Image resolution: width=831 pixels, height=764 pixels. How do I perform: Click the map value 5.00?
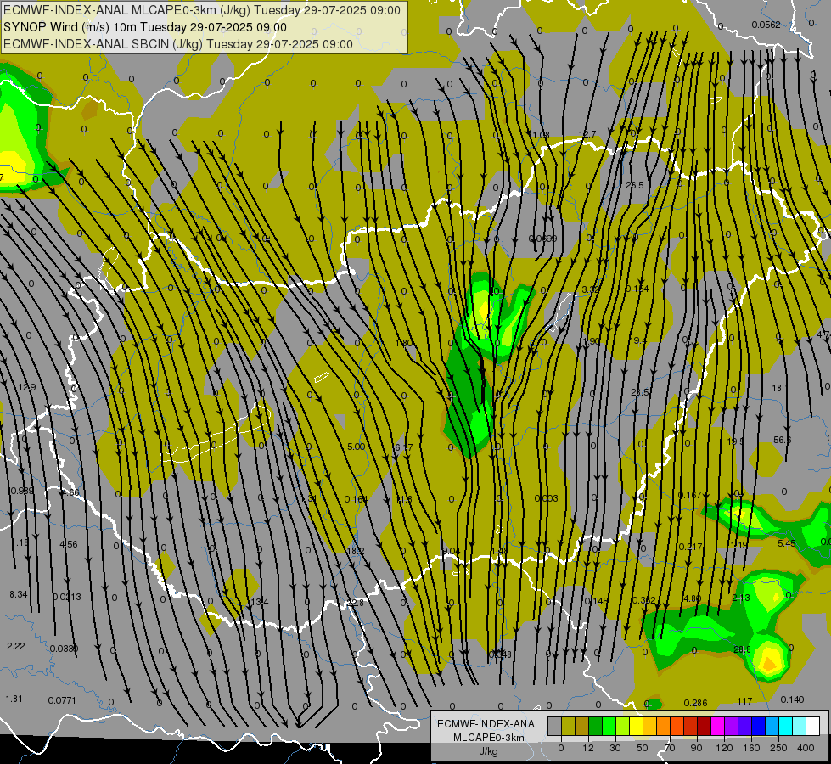point(357,447)
